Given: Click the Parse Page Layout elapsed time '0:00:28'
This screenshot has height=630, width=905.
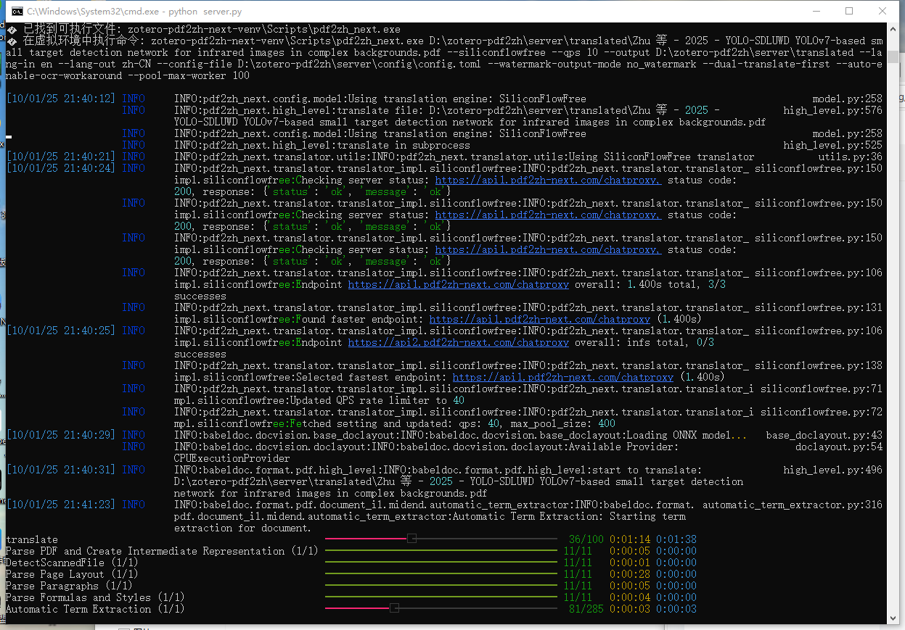Looking at the screenshot, I should 630,574.
